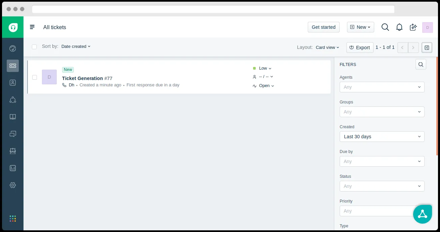This screenshot has height=232, width=440.
Task: Click the Created a minute ago text
Action: click(x=100, y=85)
